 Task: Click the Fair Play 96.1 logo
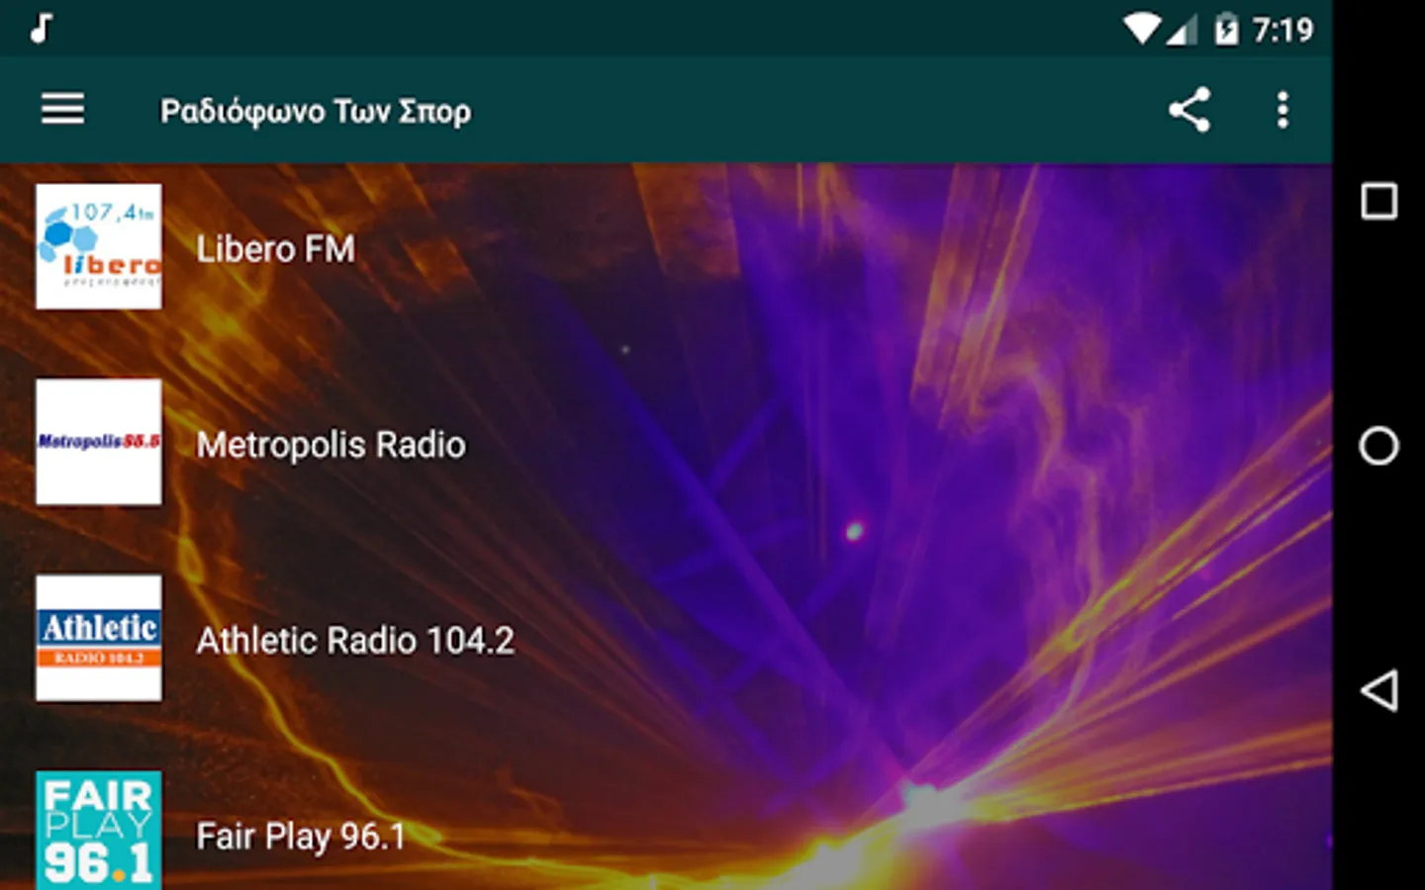pyautogui.click(x=99, y=831)
